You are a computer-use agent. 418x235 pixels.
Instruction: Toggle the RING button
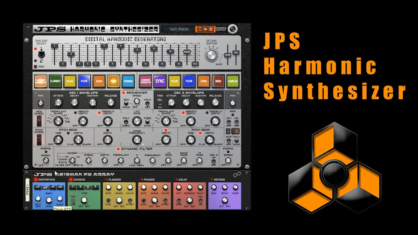click(35, 67)
